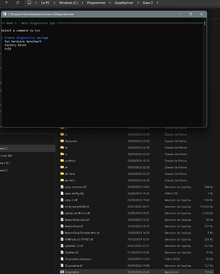
Task: Click the cudart64_12.dll file icon
Action: (x=62, y=245)
